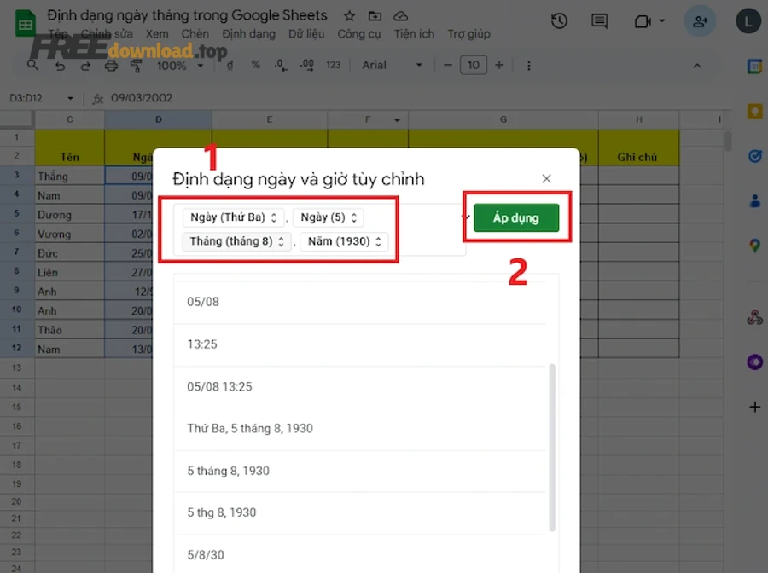Click the move to folder icon
The height and width of the screenshot is (573, 768).
(375, 16)
